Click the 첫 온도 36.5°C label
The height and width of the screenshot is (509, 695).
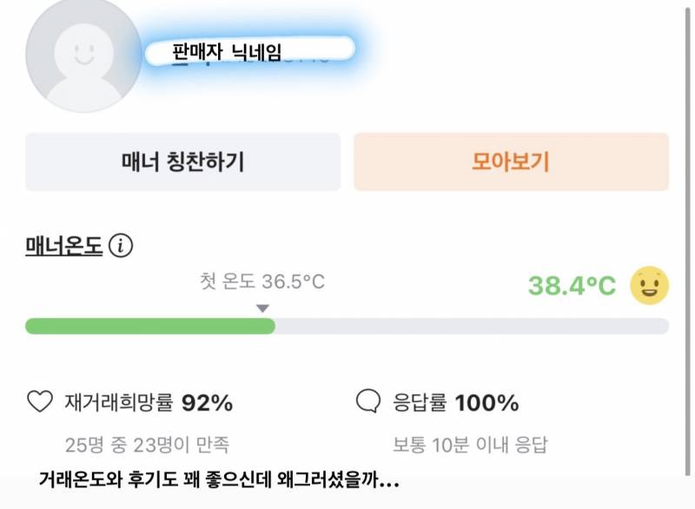point(262,282)
